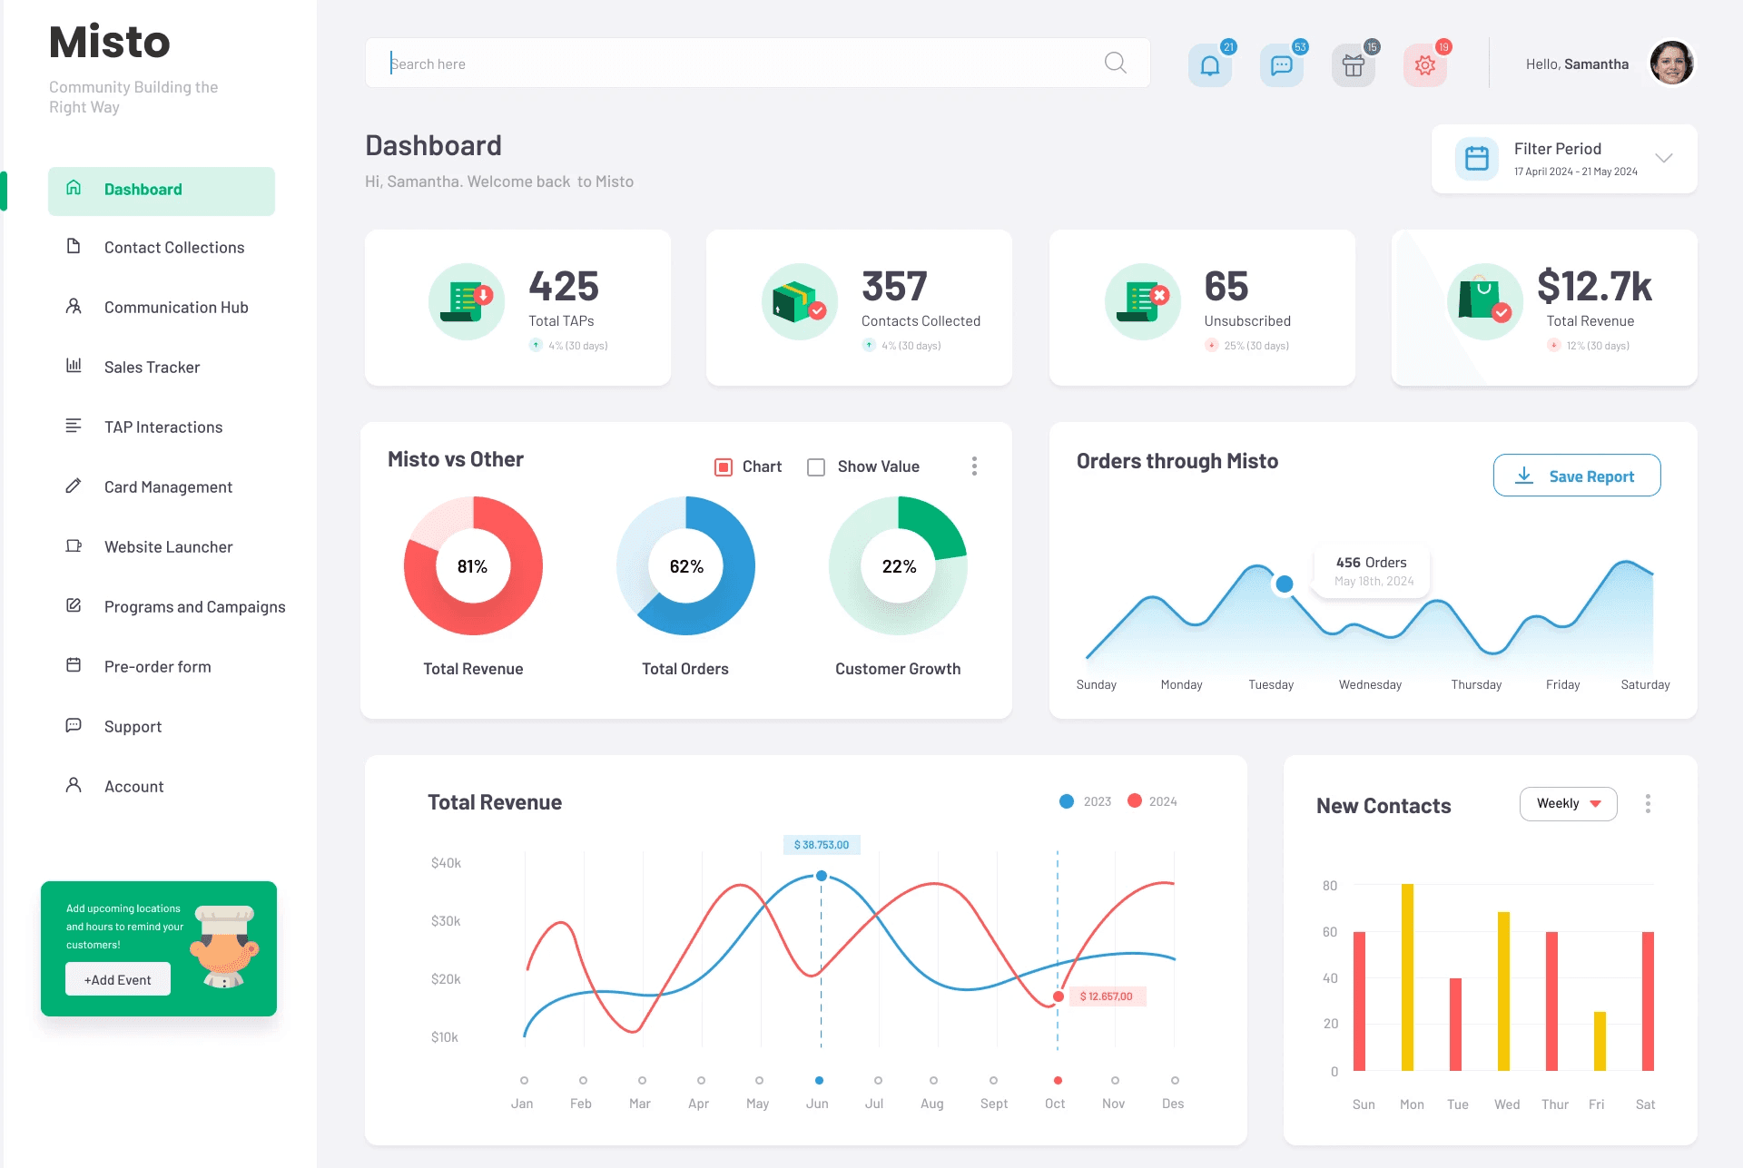Click the Account user icon
This screenshot has height=1168, width=1743.
74,785
